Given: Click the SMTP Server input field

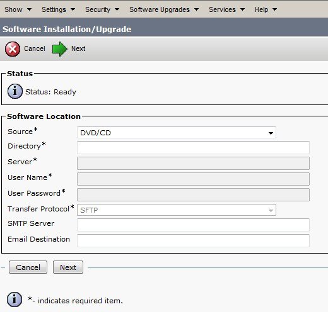Looking at the screenshot, I should point(193,225).
